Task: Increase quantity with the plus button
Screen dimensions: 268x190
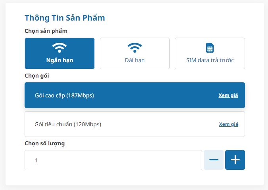Action: click(x=235, y=160)
